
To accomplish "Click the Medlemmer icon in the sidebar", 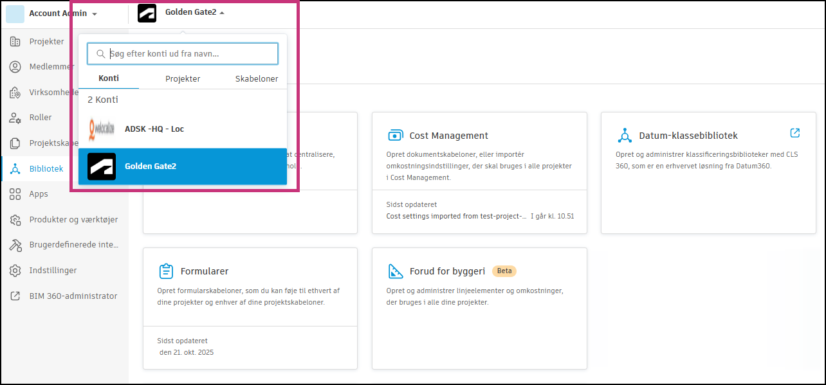I will (14, 66).
